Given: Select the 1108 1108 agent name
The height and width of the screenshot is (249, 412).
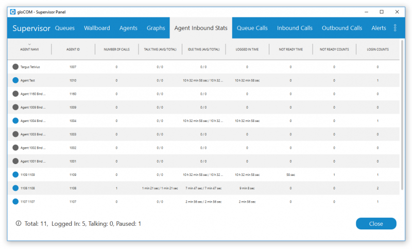Looking at the screenshot, I should pos(28,188).
